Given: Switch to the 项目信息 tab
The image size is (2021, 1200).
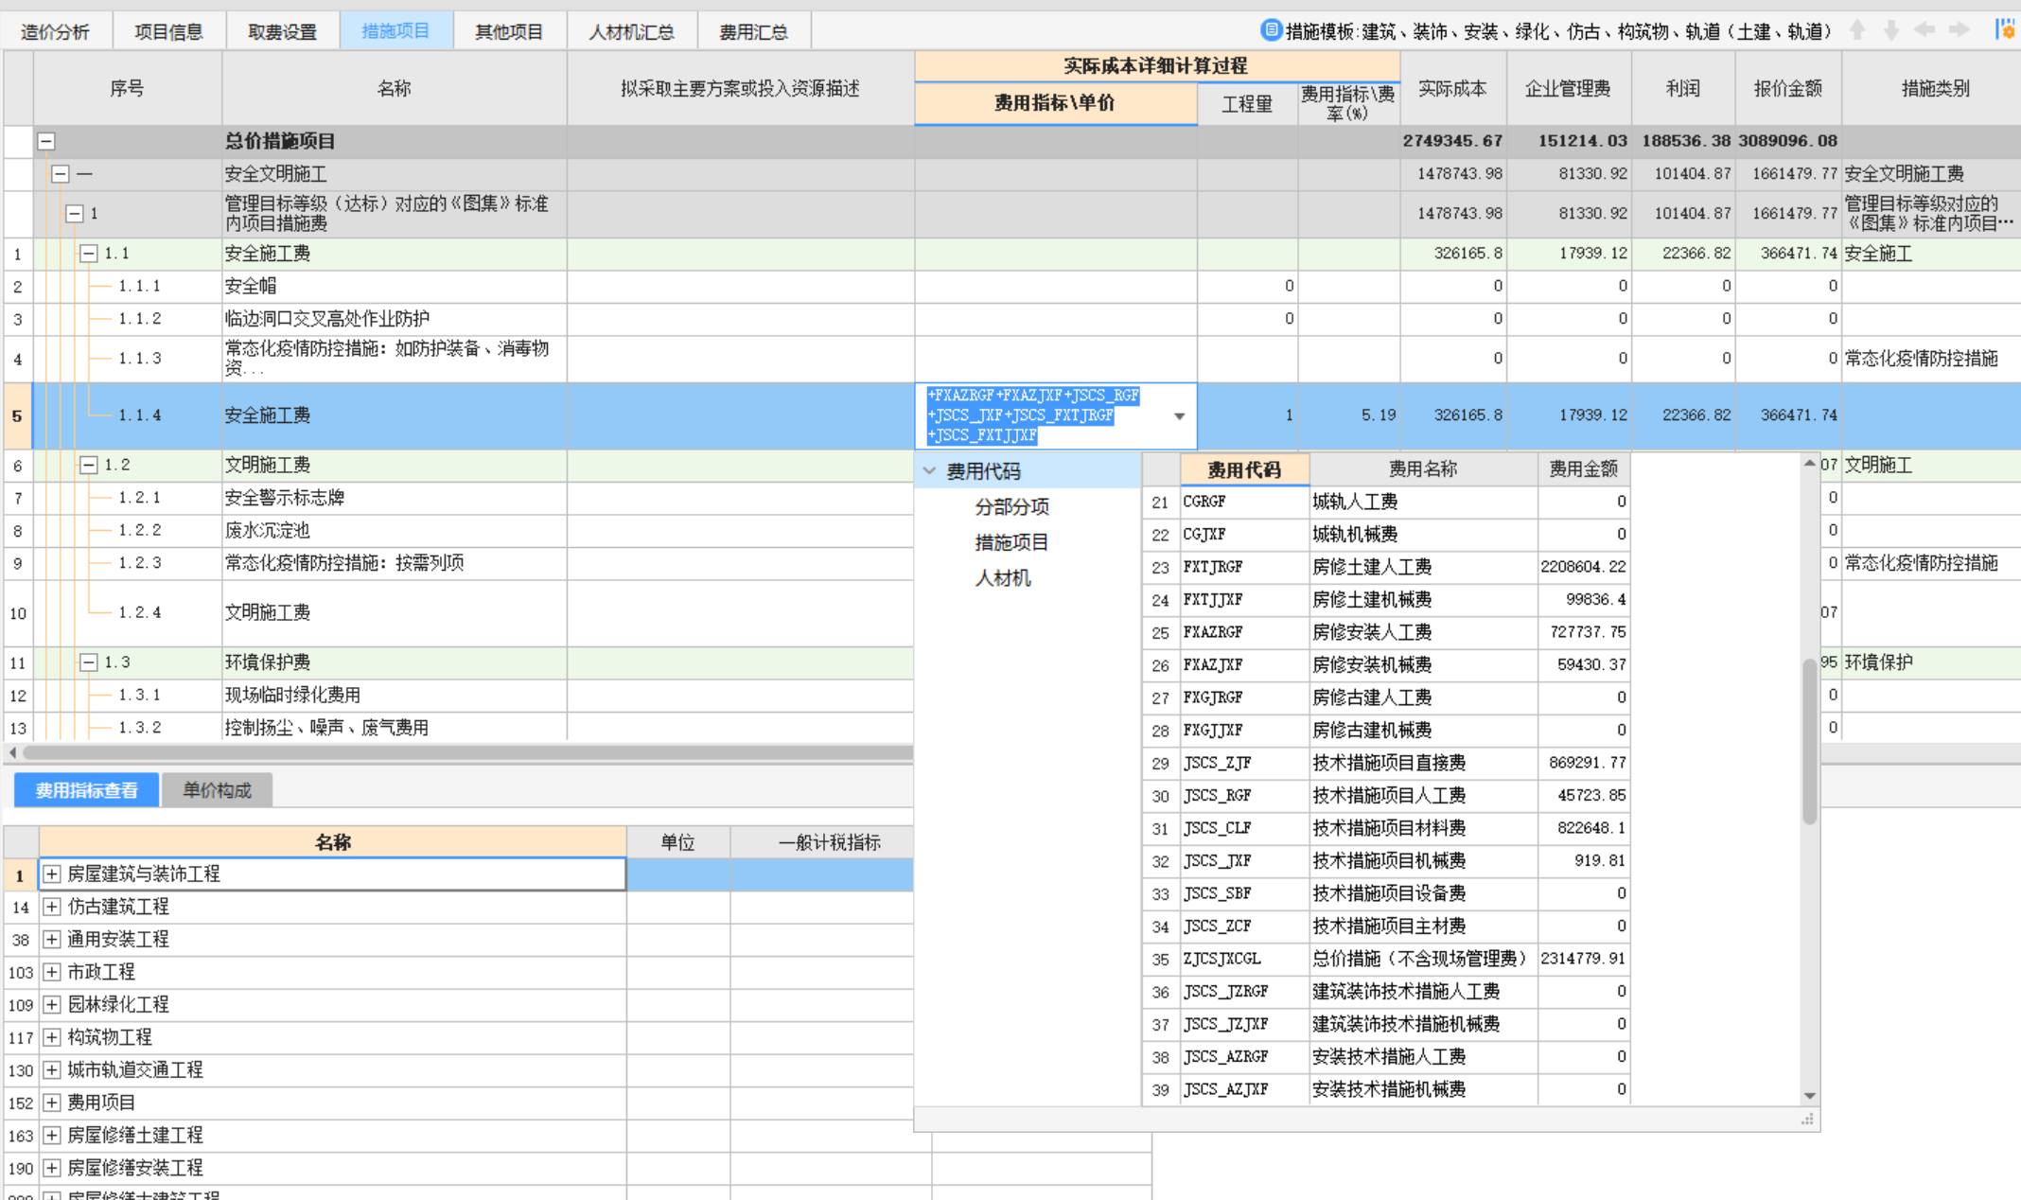Looking at the screenshot, I should 168,32.
